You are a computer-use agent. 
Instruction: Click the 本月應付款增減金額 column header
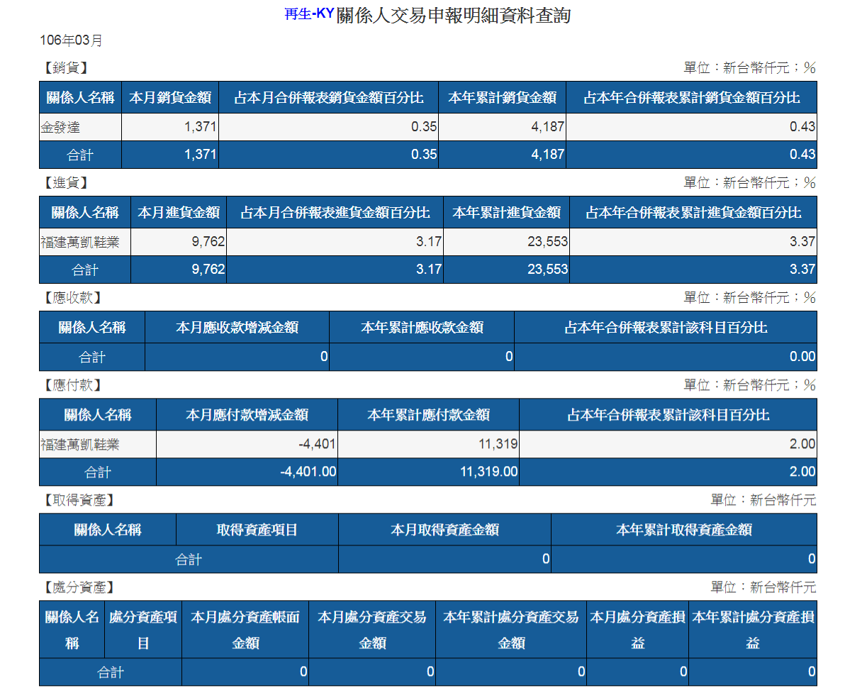point(247,415)
